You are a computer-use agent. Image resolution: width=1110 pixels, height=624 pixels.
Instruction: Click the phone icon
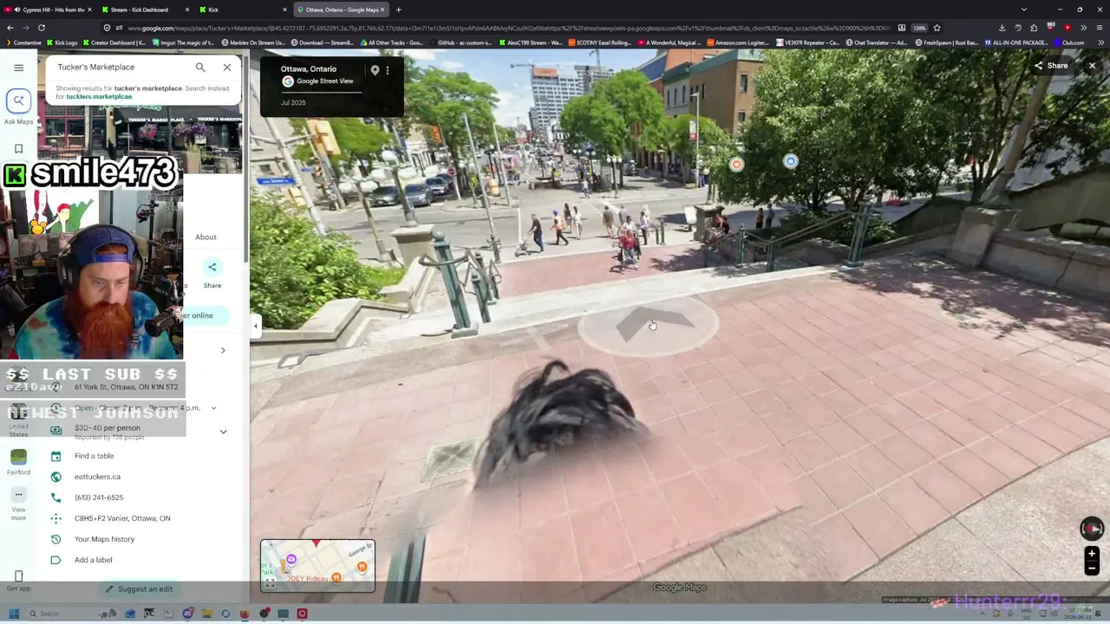[x=55, y=497]
